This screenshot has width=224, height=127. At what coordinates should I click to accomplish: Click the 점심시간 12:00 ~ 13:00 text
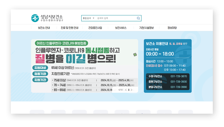159,61
